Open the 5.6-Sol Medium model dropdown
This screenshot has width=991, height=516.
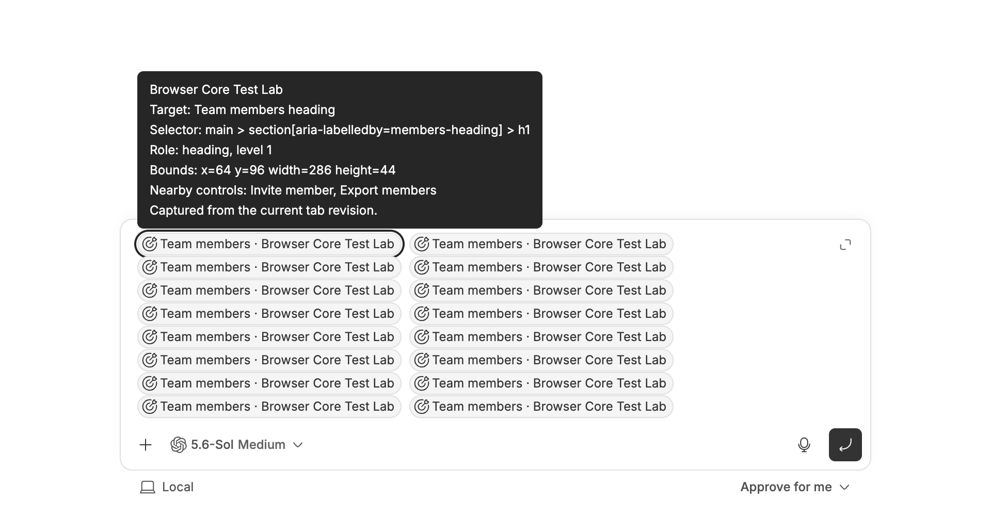tap(236, 445)
